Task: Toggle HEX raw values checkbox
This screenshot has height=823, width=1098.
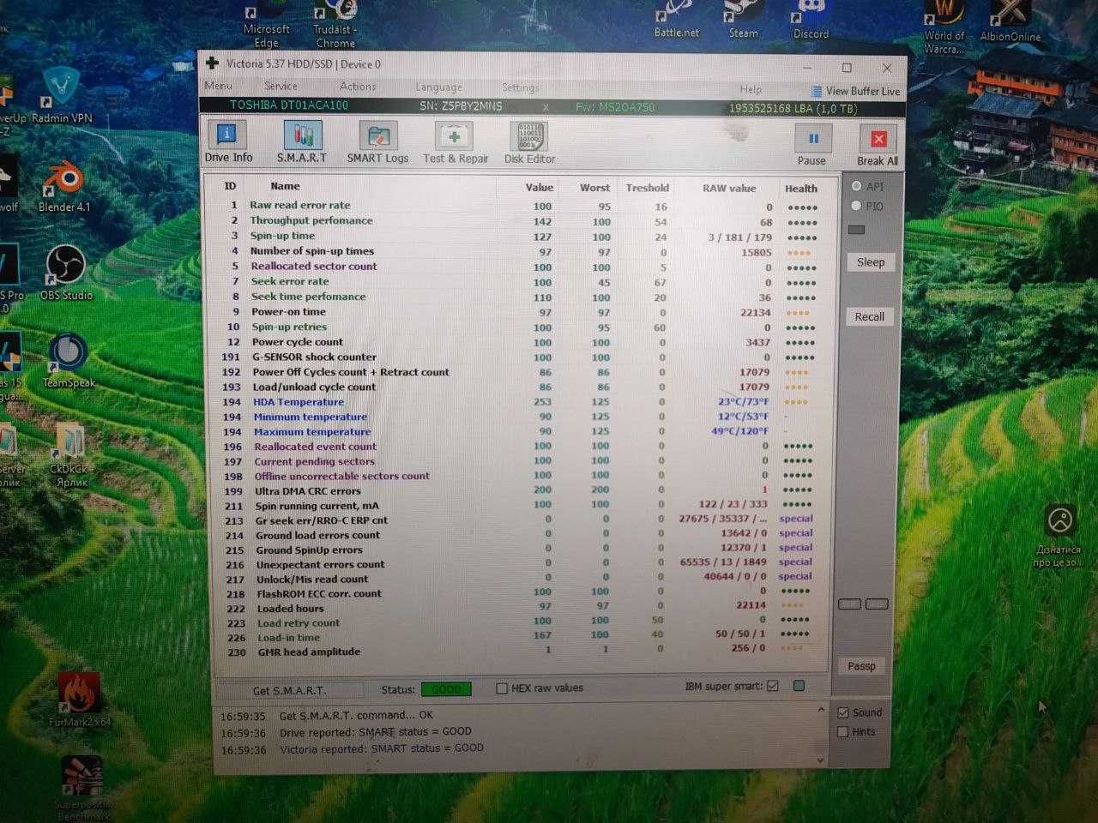Action: coord(502,688)
